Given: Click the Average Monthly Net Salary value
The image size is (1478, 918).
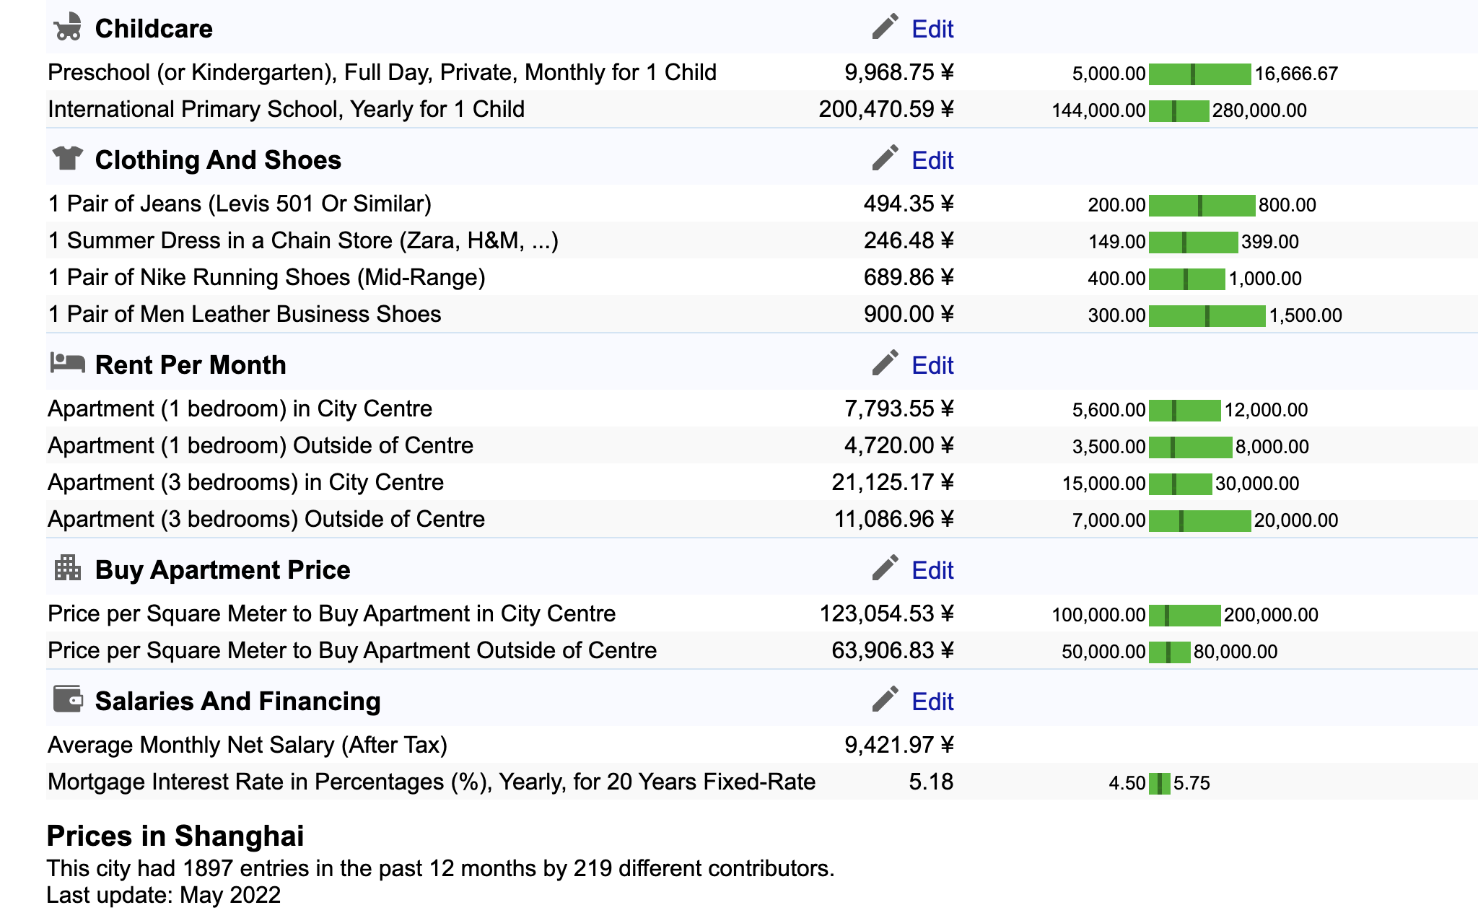Looking at the screenshot, I should tap(898, 745).
